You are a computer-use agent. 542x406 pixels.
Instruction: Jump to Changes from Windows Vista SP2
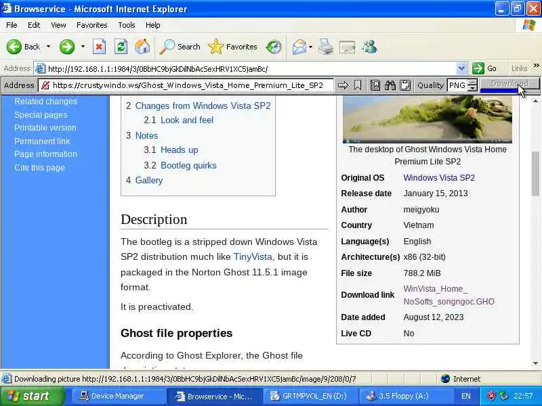point(203,106)
